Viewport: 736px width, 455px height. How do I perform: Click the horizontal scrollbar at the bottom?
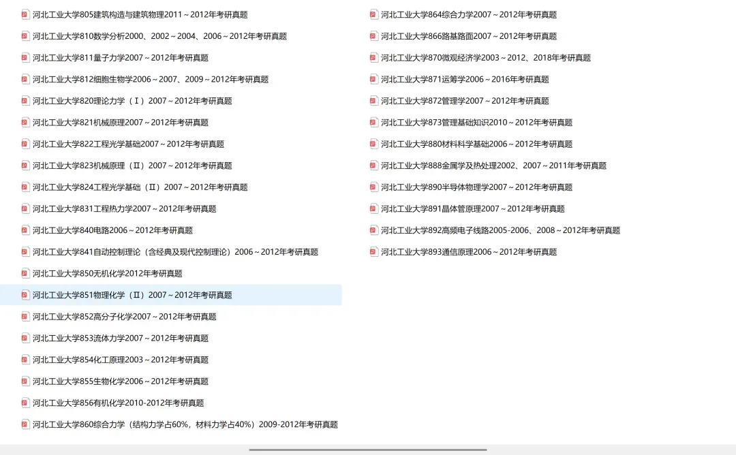(368, 450)
